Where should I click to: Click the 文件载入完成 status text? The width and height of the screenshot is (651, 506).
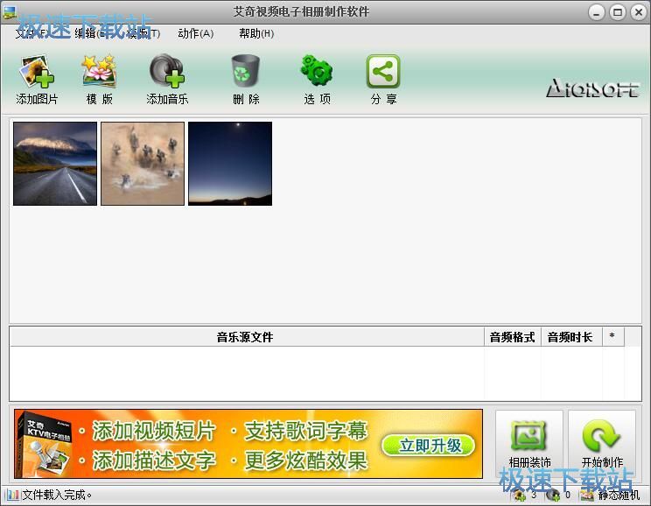coord(57,495)
